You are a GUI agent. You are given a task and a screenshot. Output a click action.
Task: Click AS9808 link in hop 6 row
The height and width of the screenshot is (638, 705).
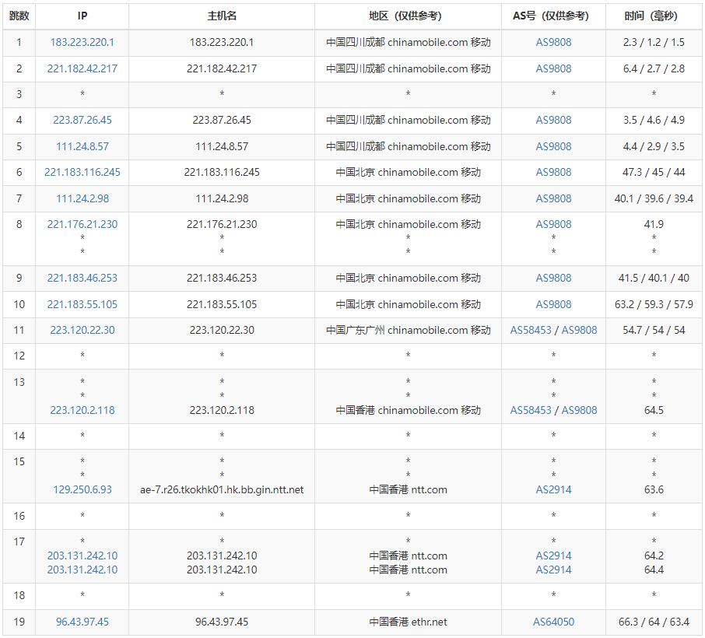[x=553, y=172]
